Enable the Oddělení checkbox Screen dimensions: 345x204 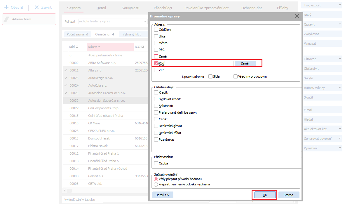pyautogui.click(x=156, y=30)
